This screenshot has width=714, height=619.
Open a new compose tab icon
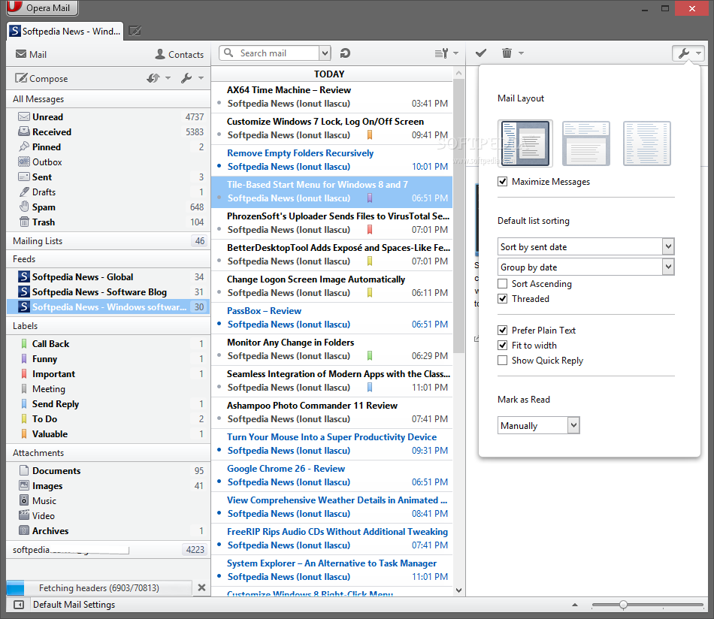click(135, 31)
